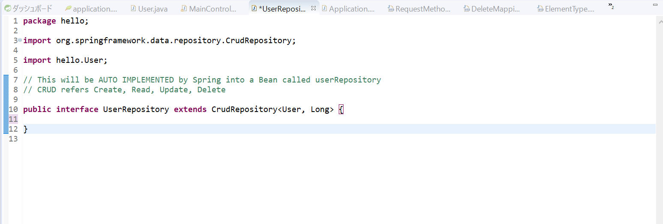The width and height of the screenshot is (663, 224).
Task: Click the Java file icon on the UserReposi tab
Action: pos(254,9)
